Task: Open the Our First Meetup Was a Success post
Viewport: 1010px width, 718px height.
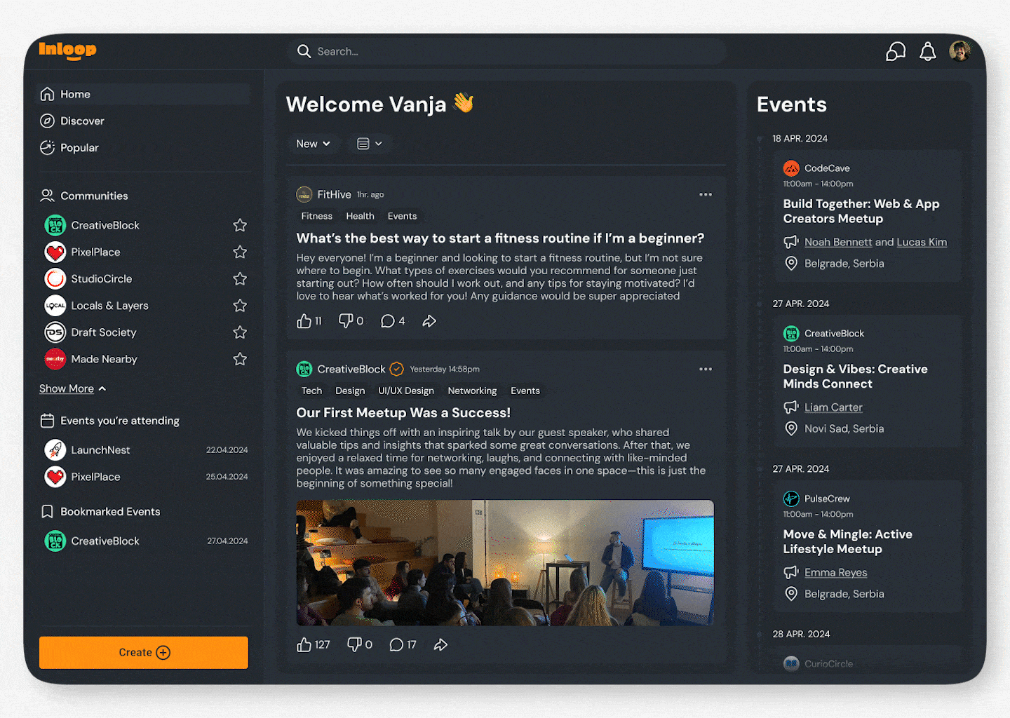Action: click(x=403, y=413)
